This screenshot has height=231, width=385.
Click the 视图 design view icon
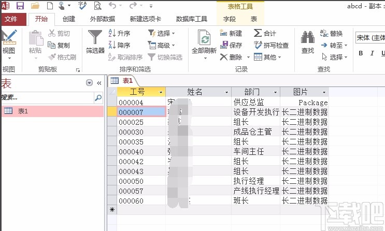click(9, 37)
